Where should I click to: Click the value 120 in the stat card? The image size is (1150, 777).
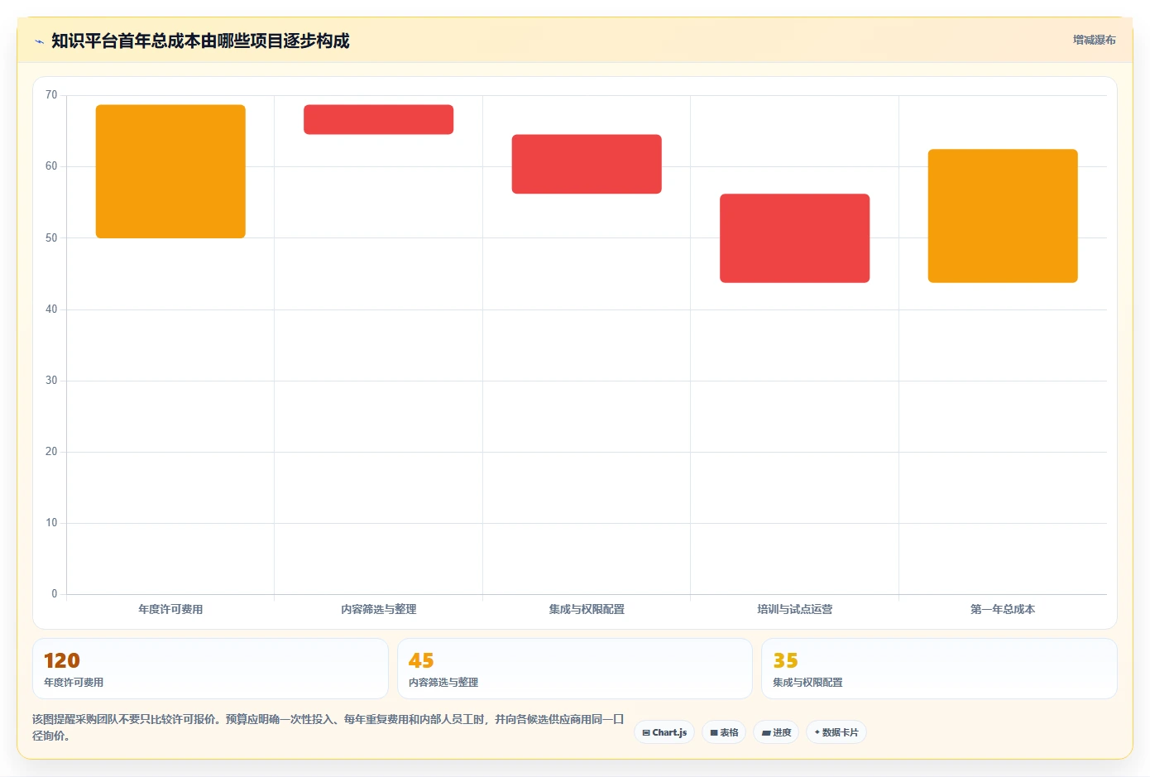(x=61, y=660)
